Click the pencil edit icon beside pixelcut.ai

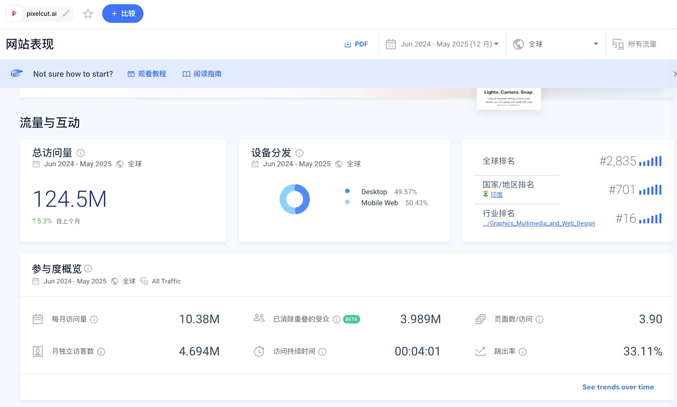pos(66,14)
